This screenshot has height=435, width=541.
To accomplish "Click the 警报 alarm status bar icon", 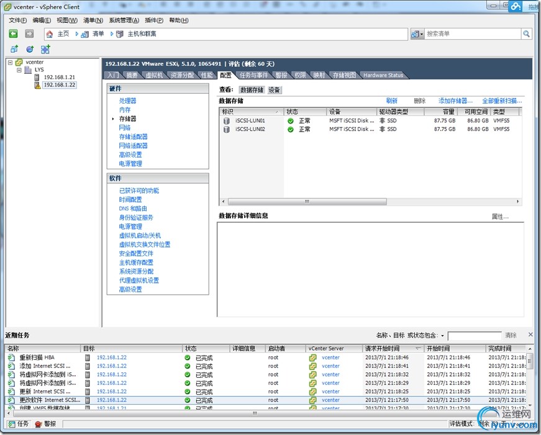I will coord(39,424).
